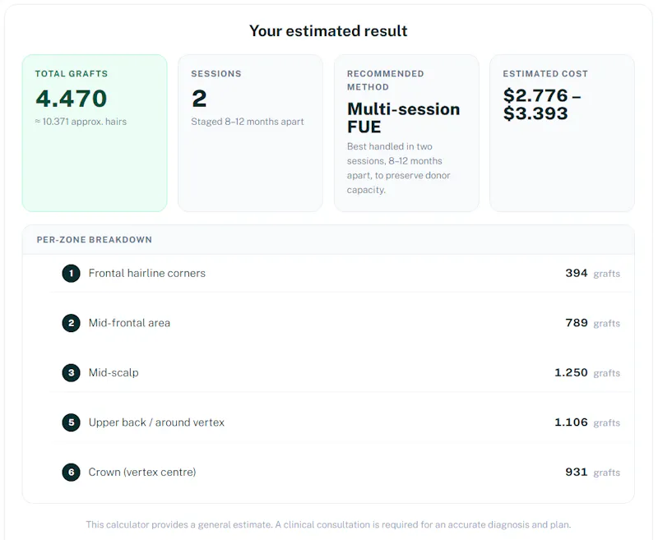Click Crown (vertex centre) label

(142, 472)
